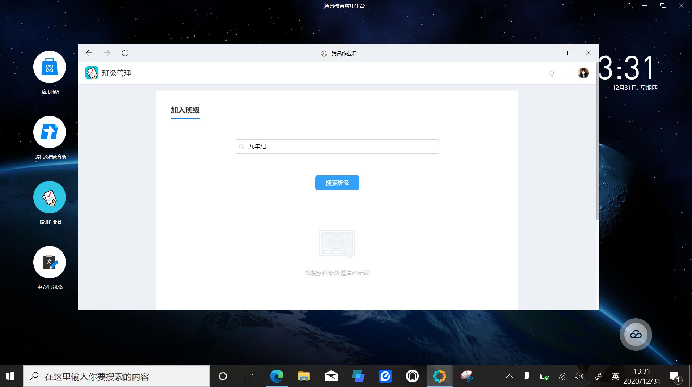This screenshot has height=387, width=692.
Task: Click the 您搜索的班级邀请码无效 message
Action: pos(337,273)
